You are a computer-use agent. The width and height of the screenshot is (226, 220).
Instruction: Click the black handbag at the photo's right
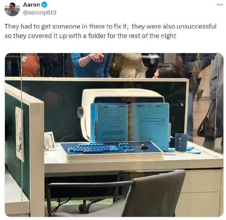click(x=208, y=124)
